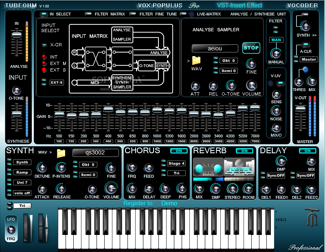The height and width of the screenshot is (252, 325).
Task: Click the Vocoder THRES knob
Action: coord(299,82)
